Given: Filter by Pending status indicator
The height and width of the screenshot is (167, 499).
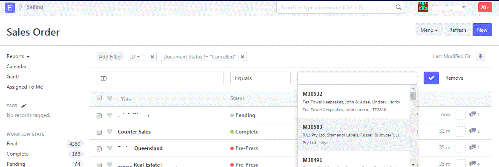Looking at the screenshot, I should [x=243, y=115].
